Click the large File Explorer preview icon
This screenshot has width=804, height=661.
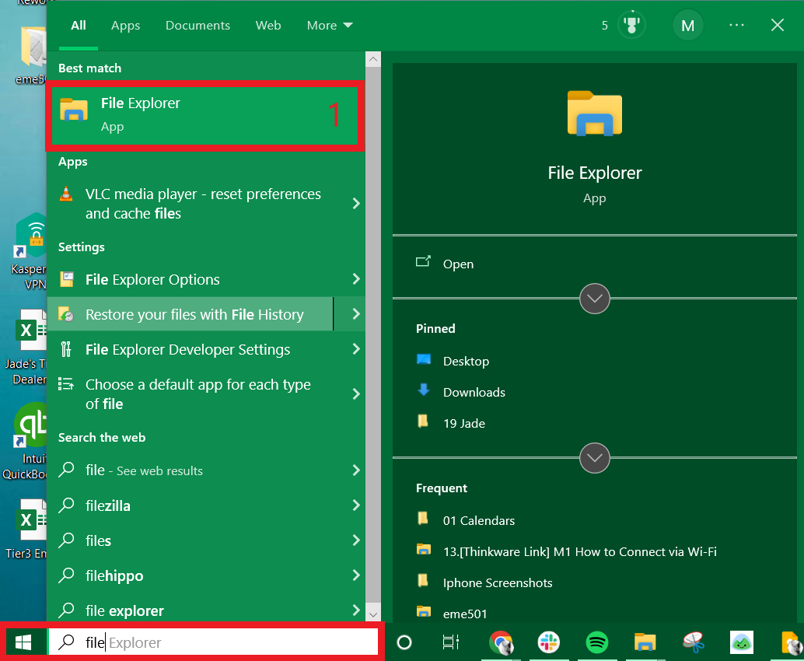pyautogui.click(x=594, y=114)
